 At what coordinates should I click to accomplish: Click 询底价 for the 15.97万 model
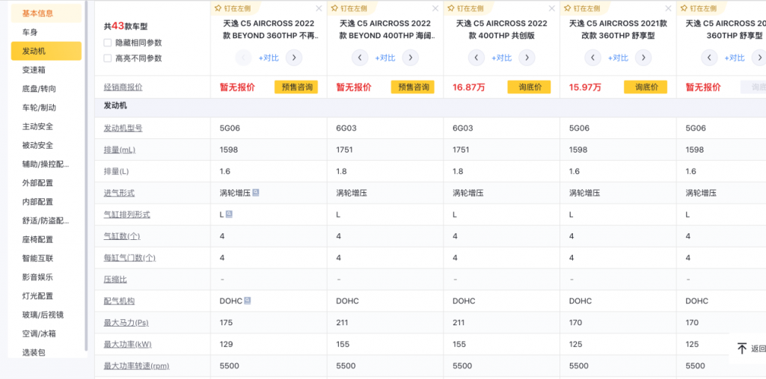click(646, 87)
